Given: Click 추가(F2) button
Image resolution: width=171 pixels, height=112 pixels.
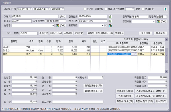Looking at the screenshot, I should [44, 33].
